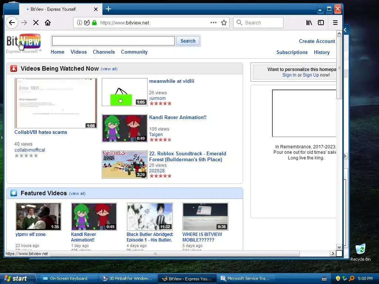
Task: Click the Videos Being Watched Now red icon
Action: pos(14,68)
